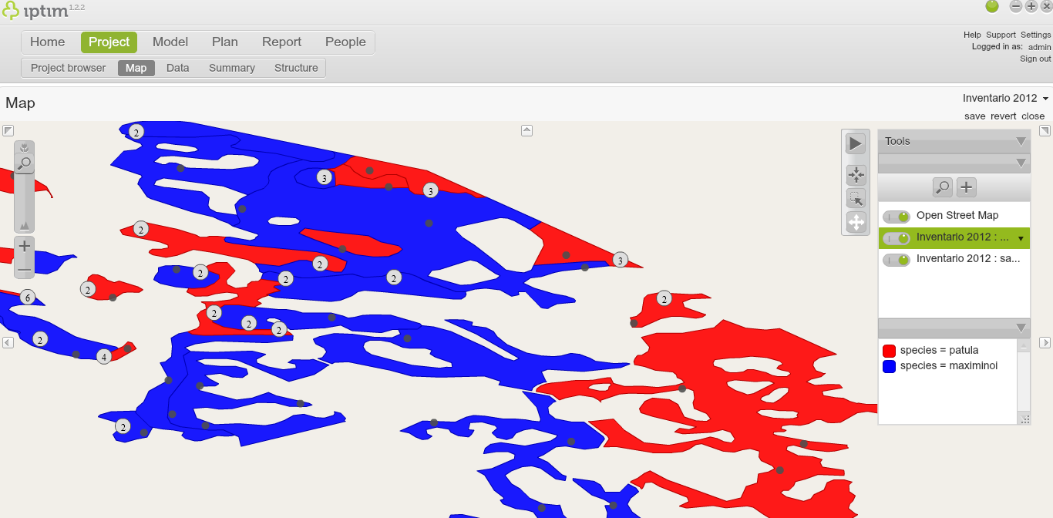Click the save link
The image size is (1053, 518).
(974, 116)
